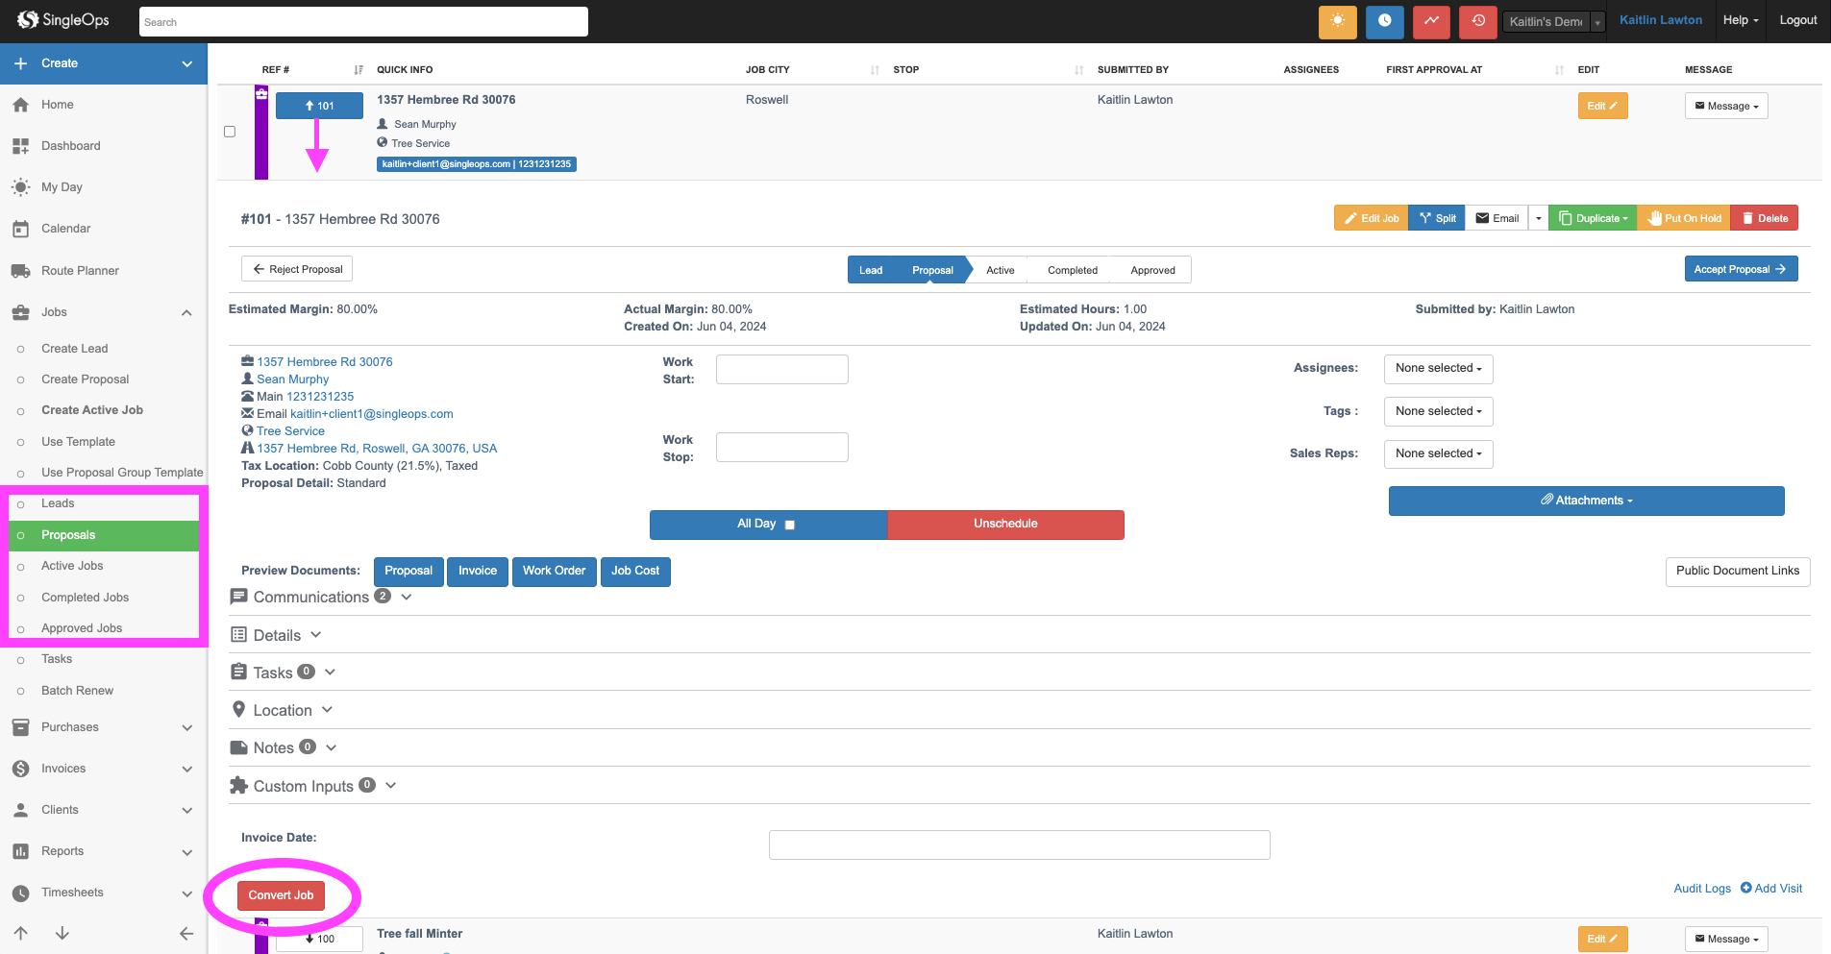Click the red history icon in header

1477,21
